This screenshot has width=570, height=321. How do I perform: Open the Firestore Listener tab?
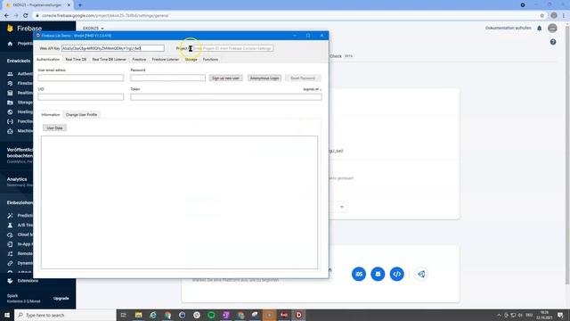(166, 60)
